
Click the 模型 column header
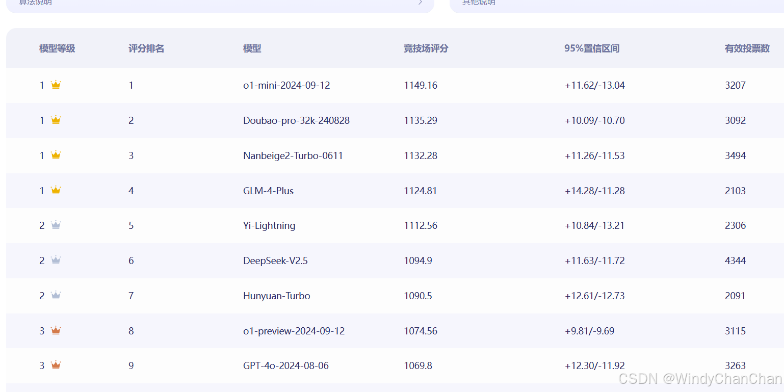click(x=252, y=48)
